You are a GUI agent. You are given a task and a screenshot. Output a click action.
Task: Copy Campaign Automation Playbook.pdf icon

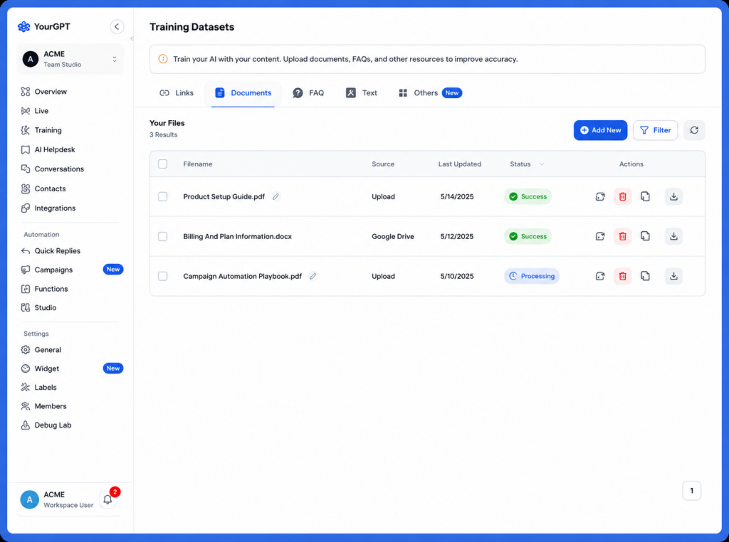(645, 276)
